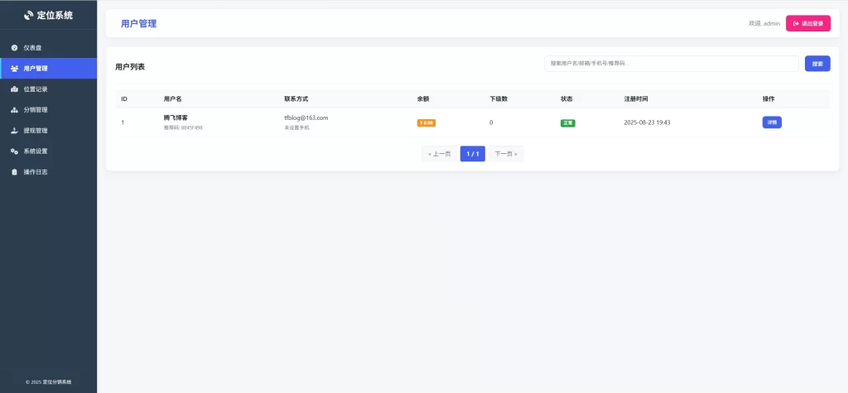848x393 pixels.
Task: Click the 操作 column header
Action: click(x=768, y=99)
